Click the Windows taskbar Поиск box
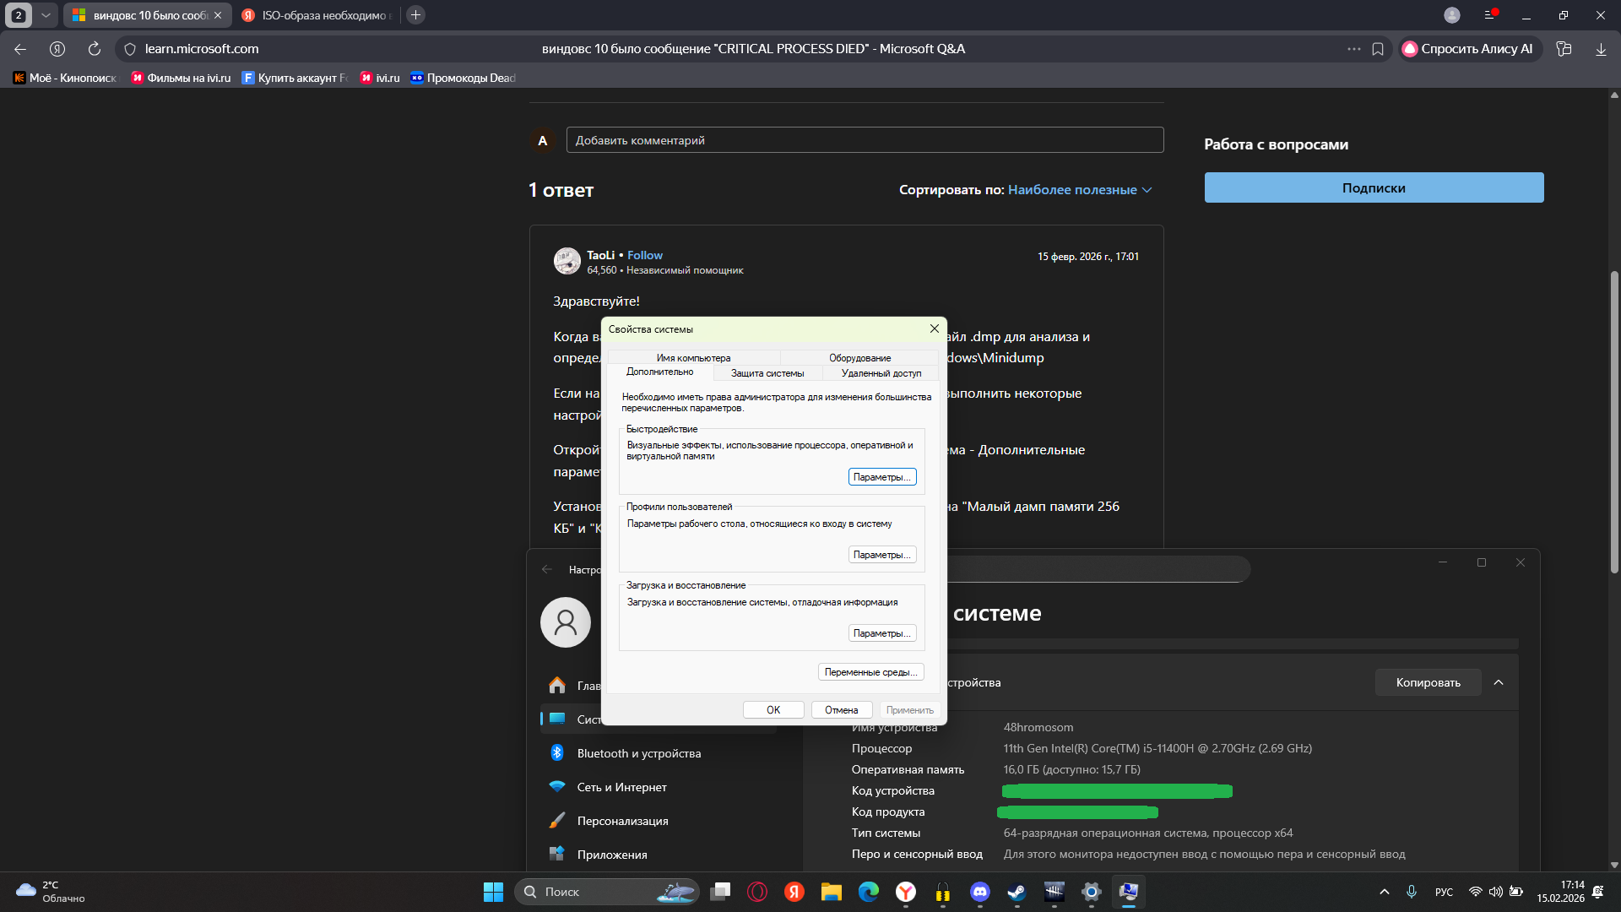 tap(606, 892)
